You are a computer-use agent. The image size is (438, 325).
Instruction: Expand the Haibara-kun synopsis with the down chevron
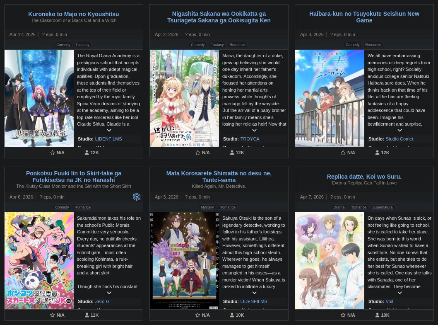[400, 130]
